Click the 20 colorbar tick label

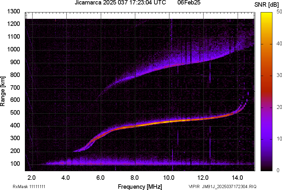click(279, 107)
